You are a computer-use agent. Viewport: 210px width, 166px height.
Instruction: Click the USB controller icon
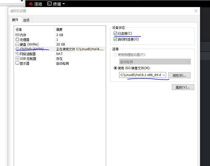click(x=17, y=59)
